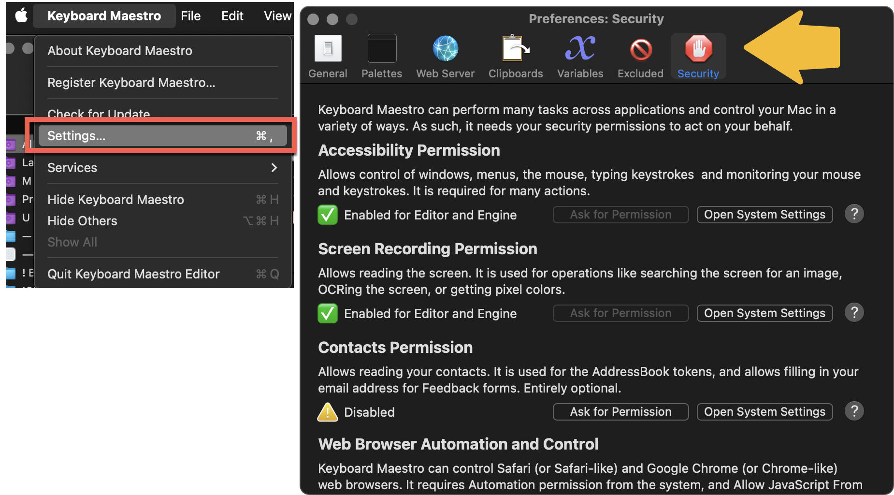894x495 pixels.
Task: Click the Accessibility Permission heading
Action: point(409,150)
